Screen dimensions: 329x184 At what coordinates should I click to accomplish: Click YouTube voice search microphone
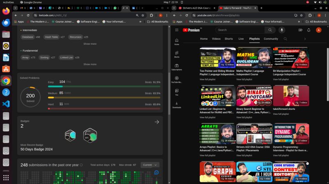point(282,30)
